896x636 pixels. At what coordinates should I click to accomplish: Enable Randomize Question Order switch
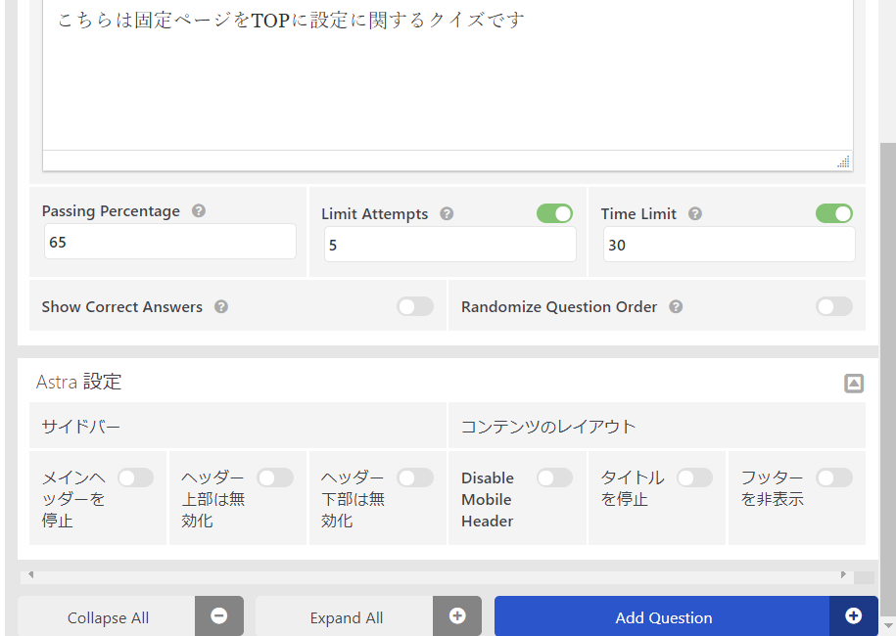pos(834,306)
